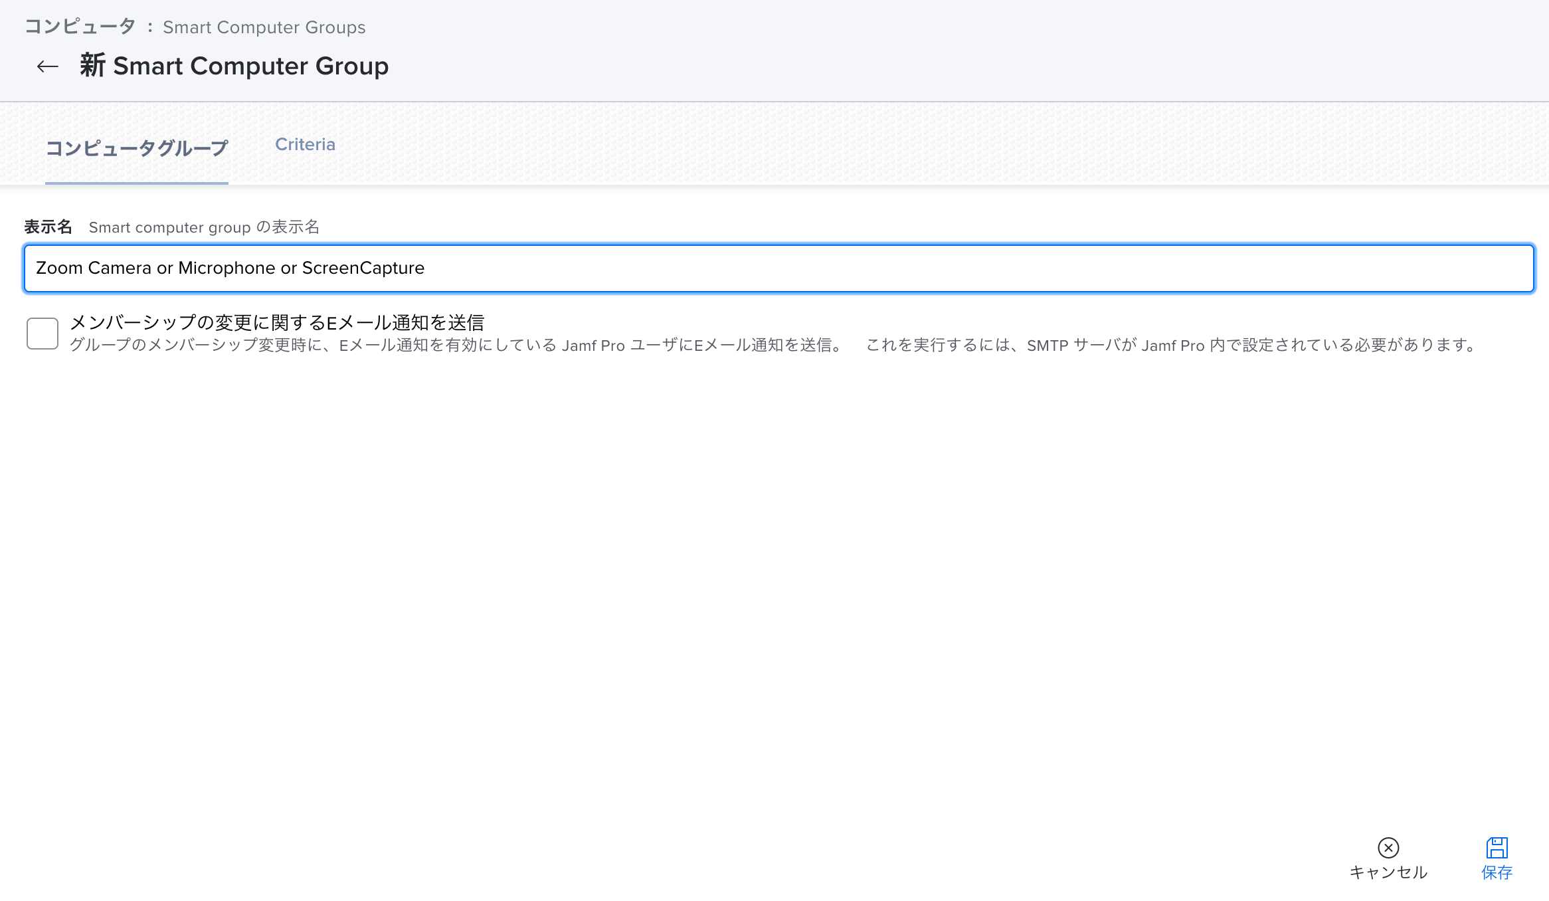Select the コンピュータグループ tab
The image size is (1549, 901).
pyautogui.click(x=137, y=148)
